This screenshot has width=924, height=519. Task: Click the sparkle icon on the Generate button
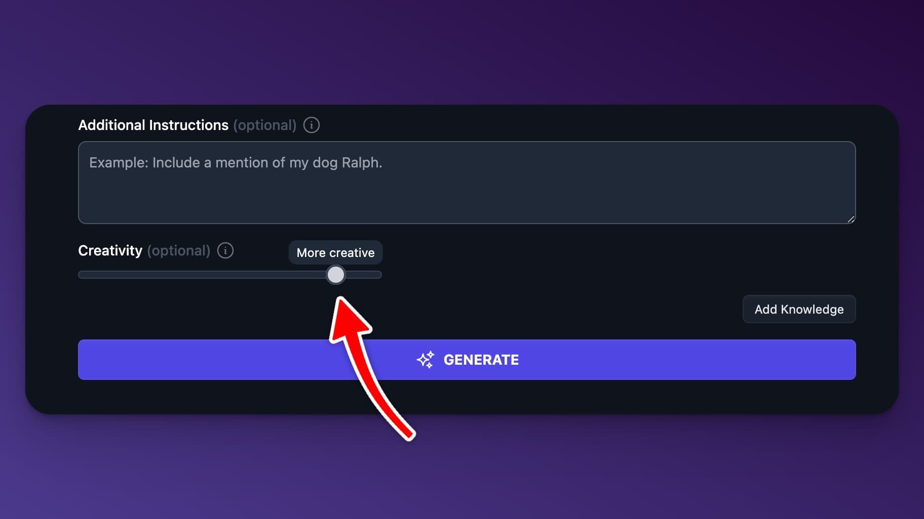[x=426, y=360]
